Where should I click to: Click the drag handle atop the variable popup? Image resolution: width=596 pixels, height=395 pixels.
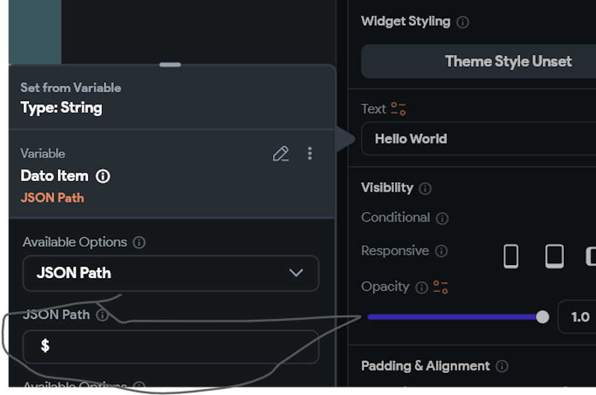(170, 64)
